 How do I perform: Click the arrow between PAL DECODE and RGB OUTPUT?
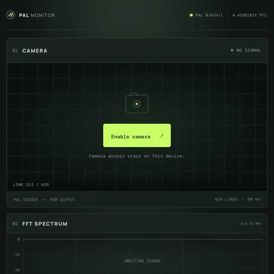point(44,200)
